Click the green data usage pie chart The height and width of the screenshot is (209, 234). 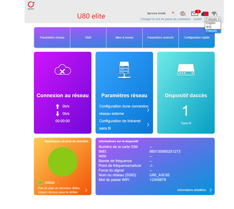point(62,162)
